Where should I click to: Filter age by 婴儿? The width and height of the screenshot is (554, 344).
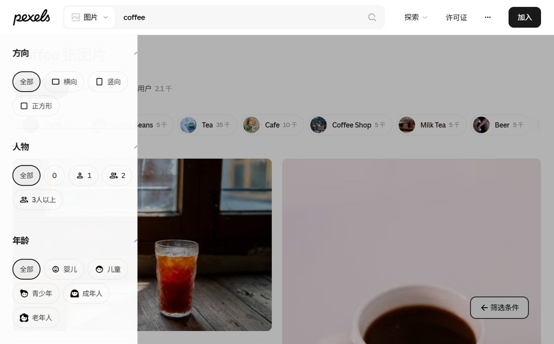pyautogui.click(x=64, y=269)
